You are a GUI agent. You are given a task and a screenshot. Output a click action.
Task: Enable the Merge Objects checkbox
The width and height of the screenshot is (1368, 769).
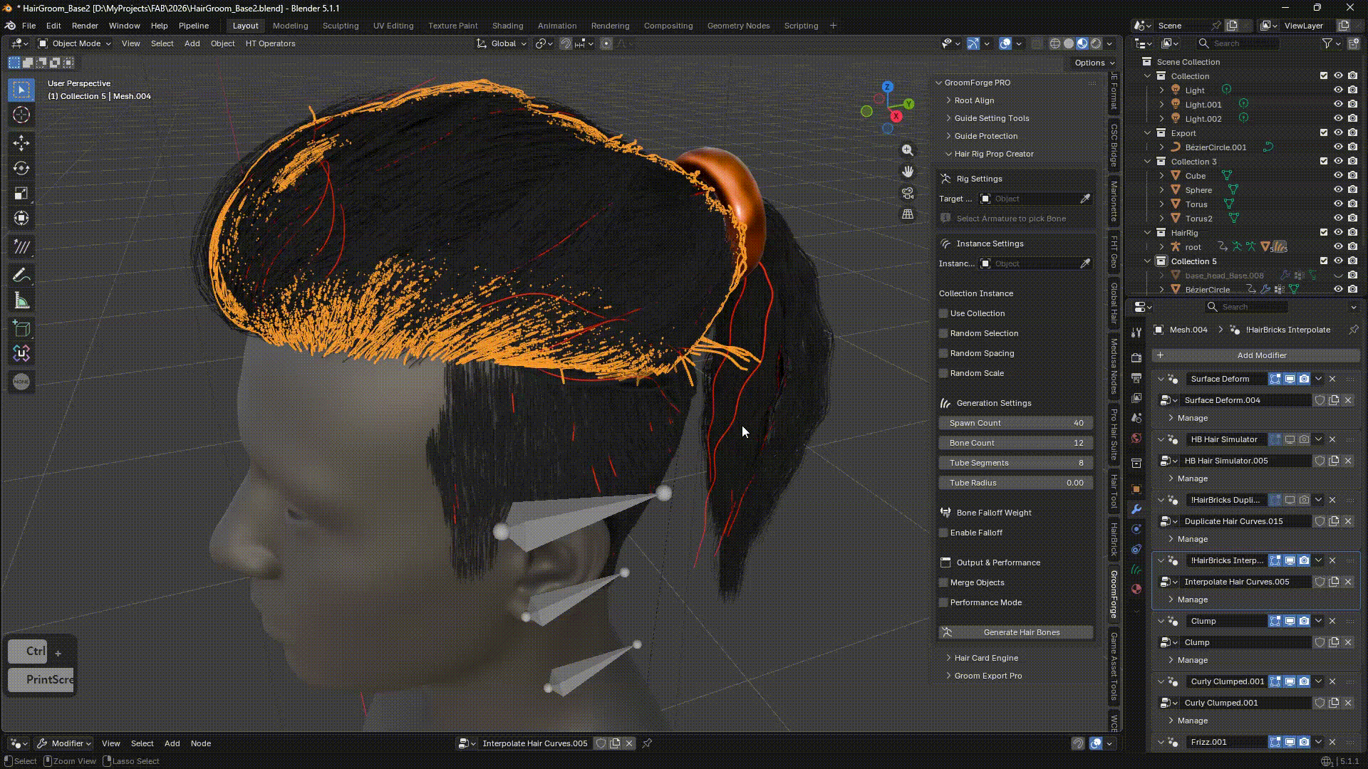(x=943, y=582)
